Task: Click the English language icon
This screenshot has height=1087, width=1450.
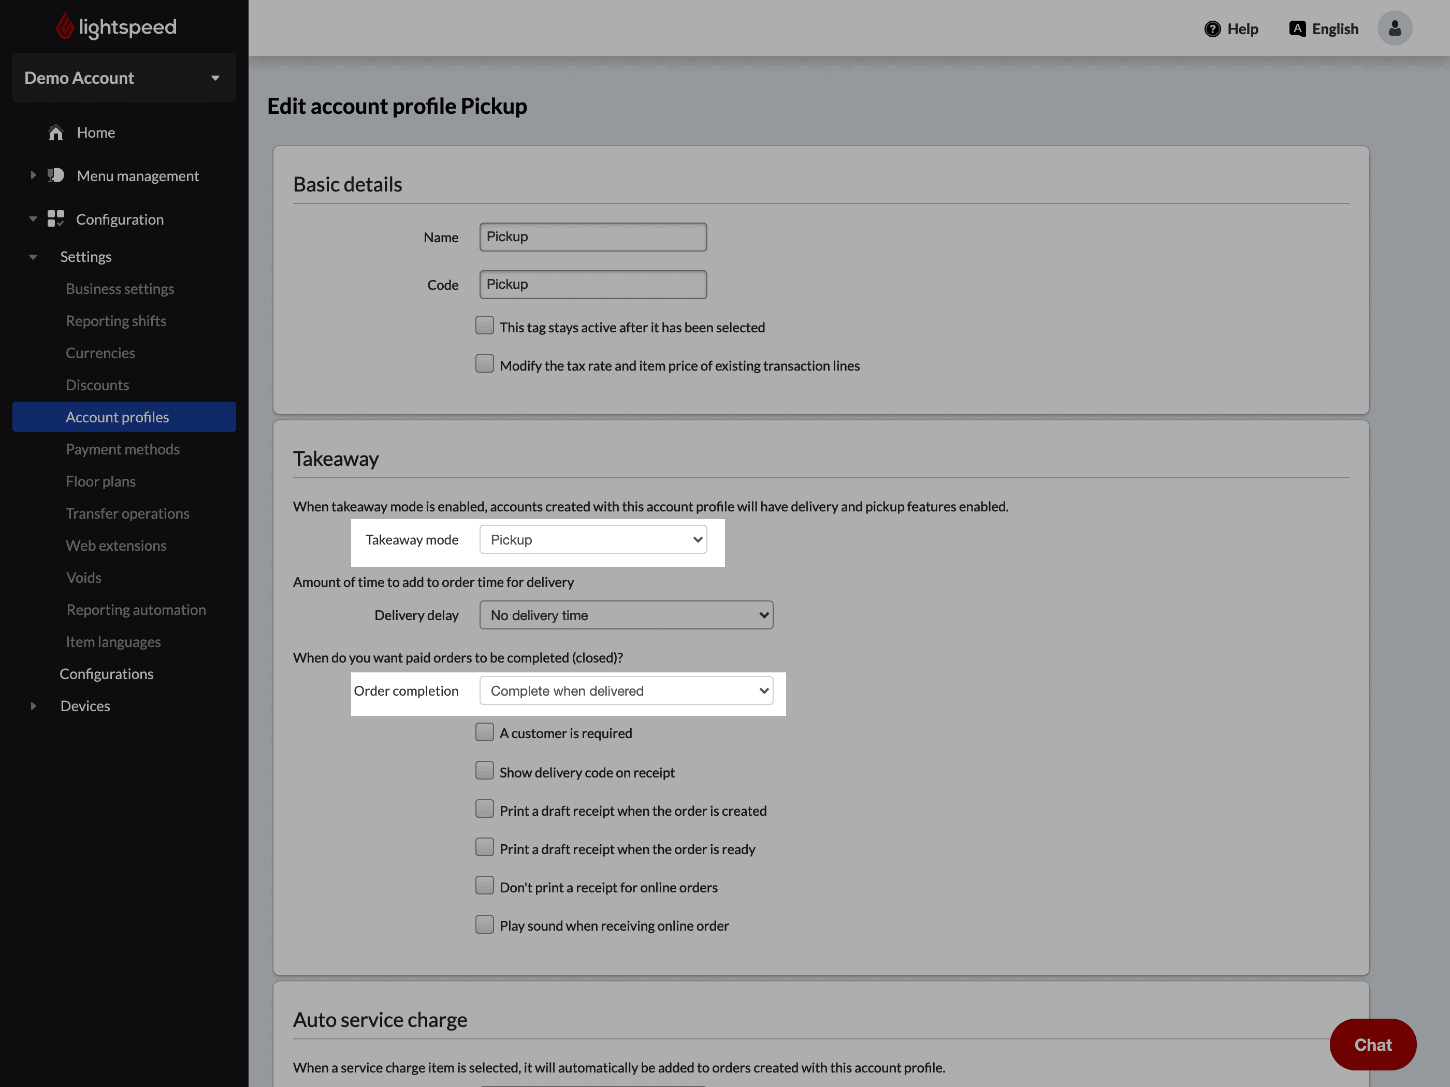Action: point(1297,29)
